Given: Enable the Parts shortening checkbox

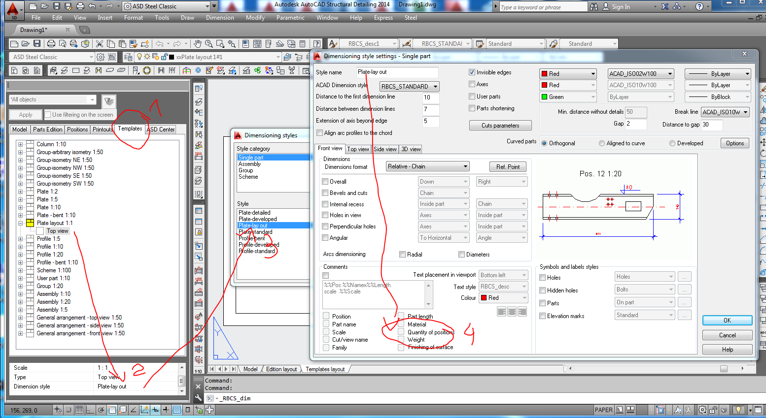Looking at the screenshot, I should tap(472, 108).
